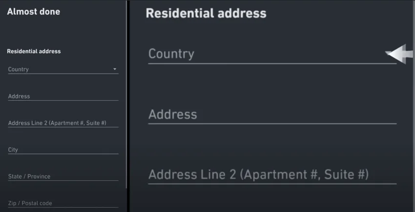415x212 pixels.
Task: Select the Country field in left panel
Action: (x=63, y=69)
